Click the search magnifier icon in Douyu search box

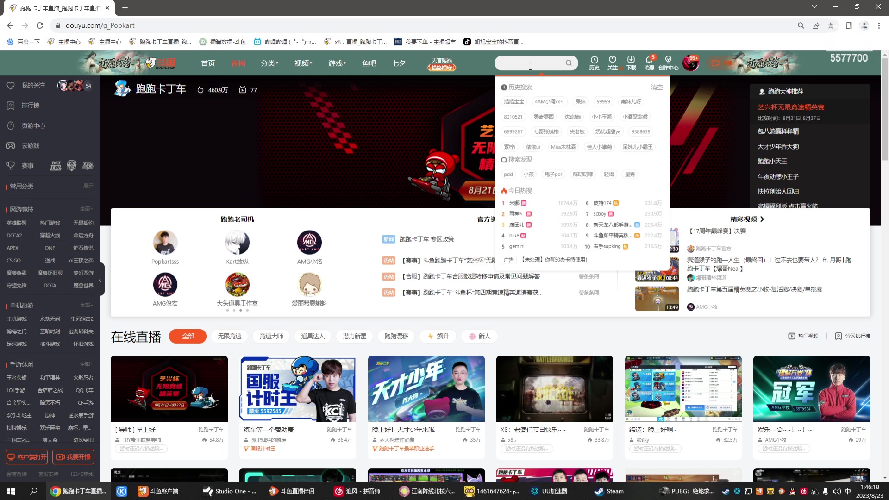[x=569, y=63]
